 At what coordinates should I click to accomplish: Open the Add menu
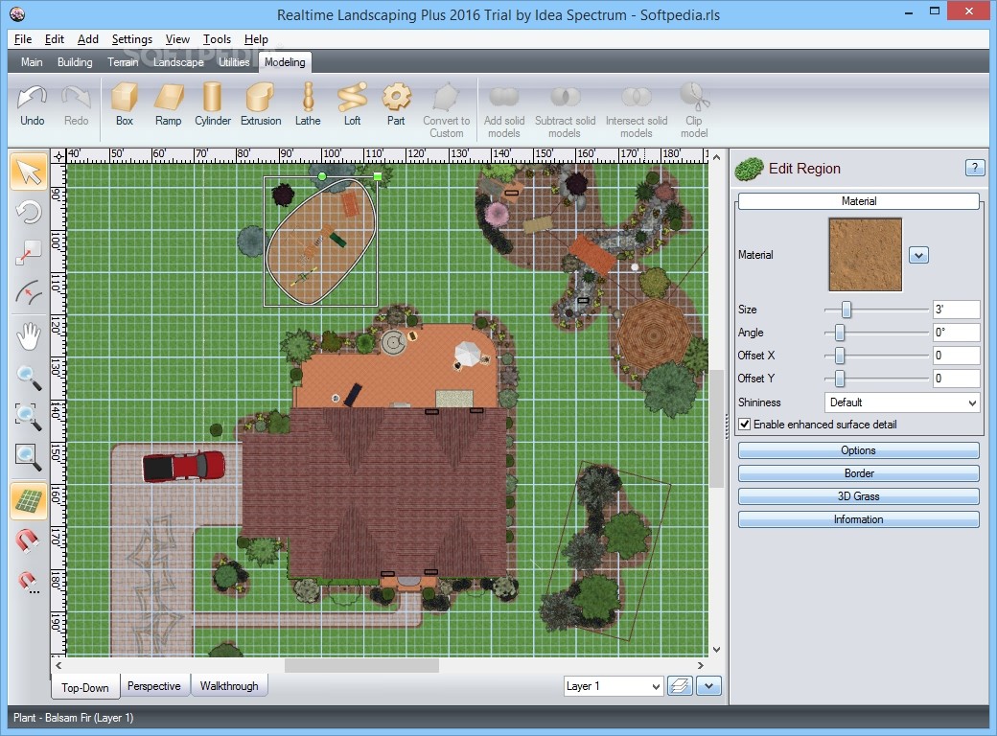click(x=88, y=38)
